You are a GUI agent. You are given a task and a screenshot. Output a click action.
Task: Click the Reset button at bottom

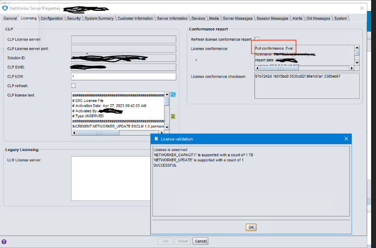[x=183, y=241]
